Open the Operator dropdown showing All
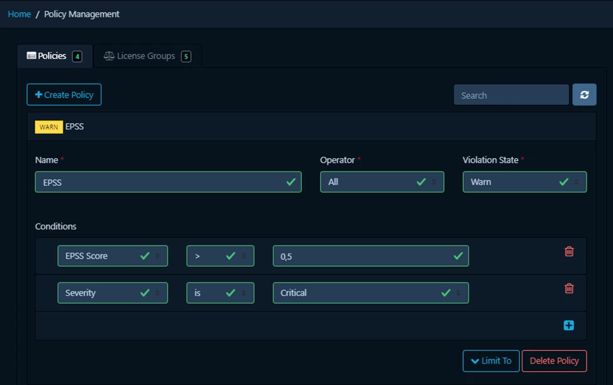 [x=382, y=182]
